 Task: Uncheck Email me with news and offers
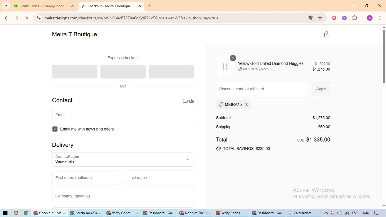[x=55, y=129]
